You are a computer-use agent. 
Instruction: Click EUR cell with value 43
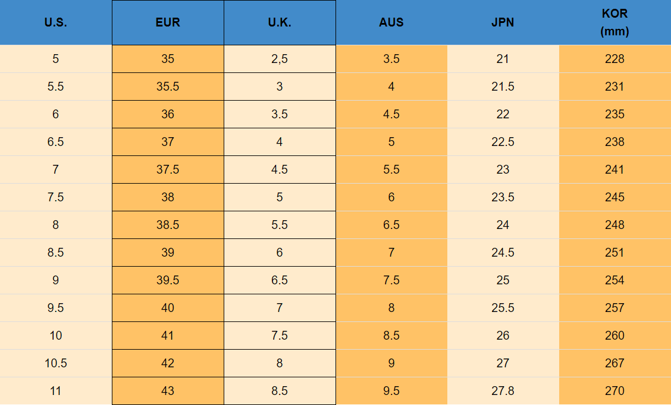coord(168,391)
